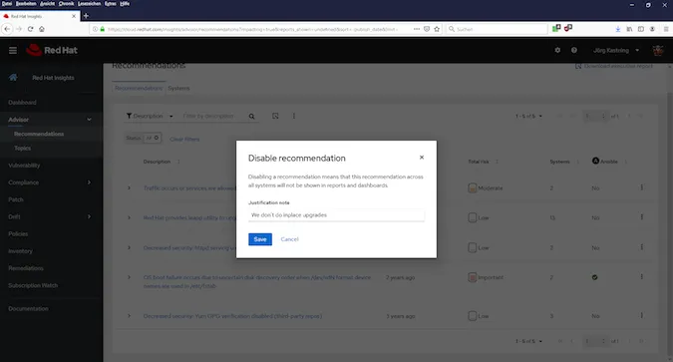Expand the Traffic occurs recommendation row
673x362 pixels.
129,188
